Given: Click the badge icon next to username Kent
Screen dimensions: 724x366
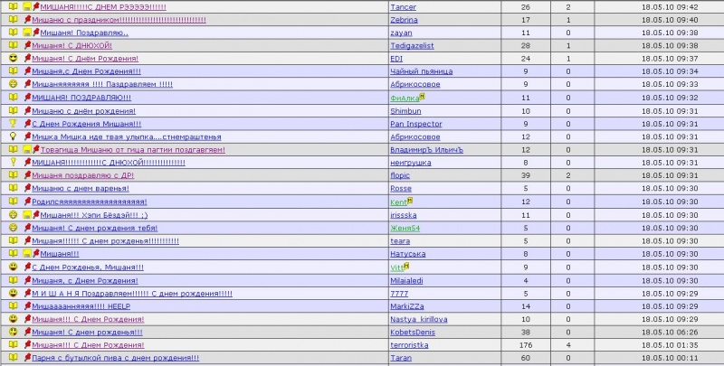Looking at the screenshot, I should click(410, 201).
